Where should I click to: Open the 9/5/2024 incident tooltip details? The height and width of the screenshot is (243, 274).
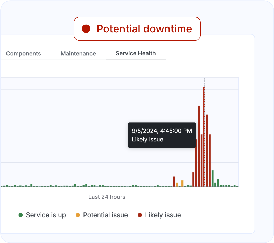coord(162,135)
